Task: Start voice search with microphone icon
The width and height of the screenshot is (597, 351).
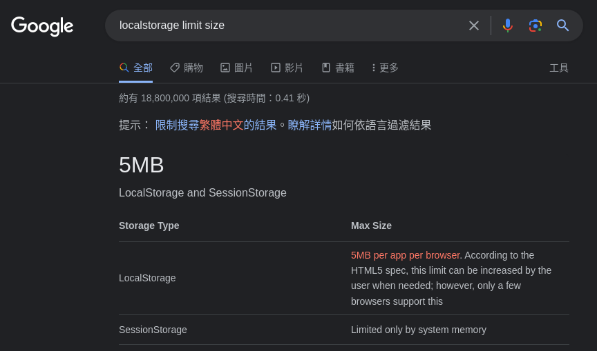Action: click(508, 26)
